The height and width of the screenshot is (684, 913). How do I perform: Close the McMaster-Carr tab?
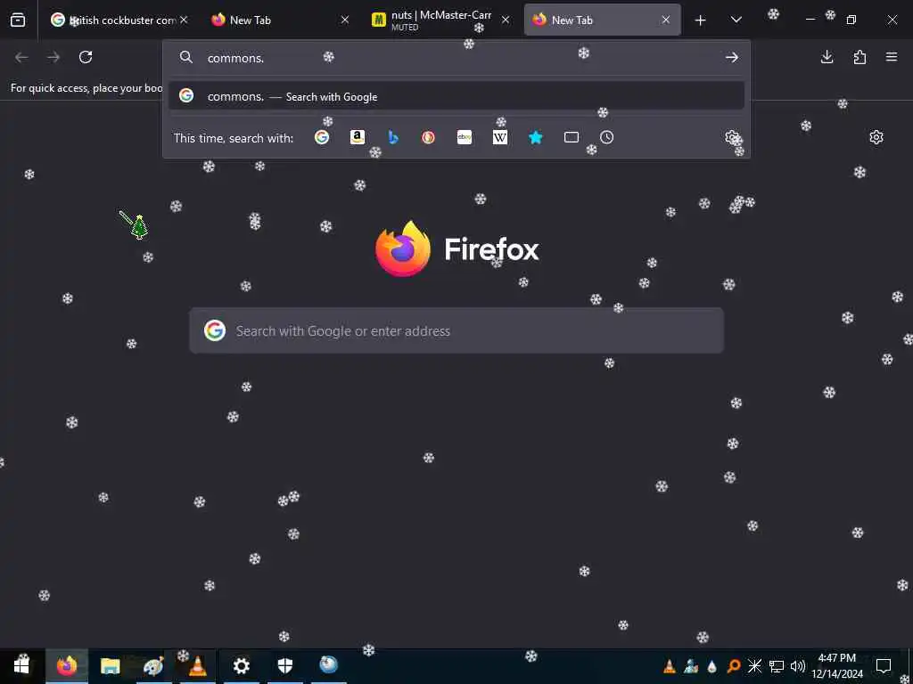click(506, 20)
